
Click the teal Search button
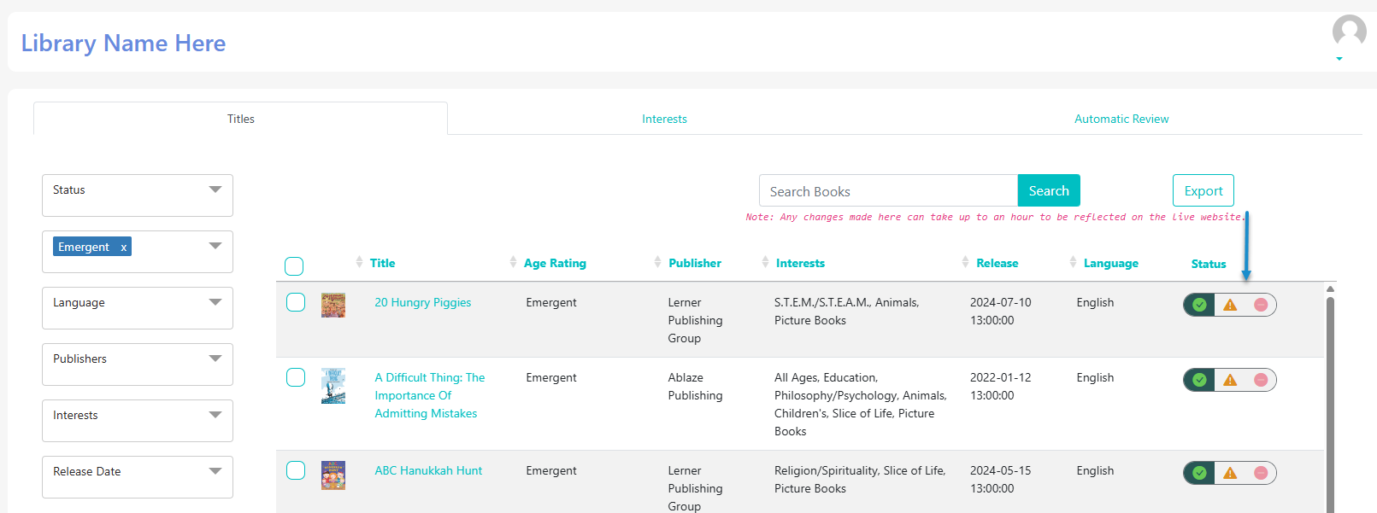pyautogui.click(x=1049, y=190)
